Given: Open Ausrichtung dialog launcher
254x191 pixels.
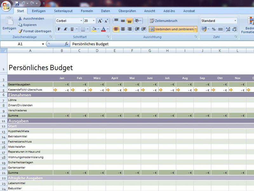Looking at the screenshot, I should [x=196, y=37].
